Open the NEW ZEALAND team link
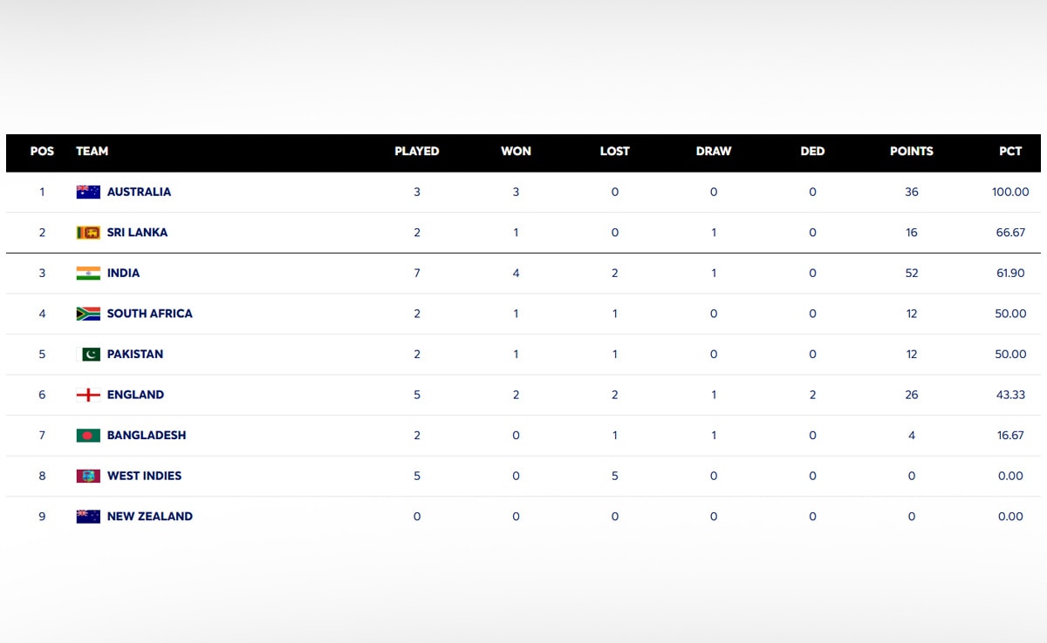1047x643 pixels. pos(149,516)
